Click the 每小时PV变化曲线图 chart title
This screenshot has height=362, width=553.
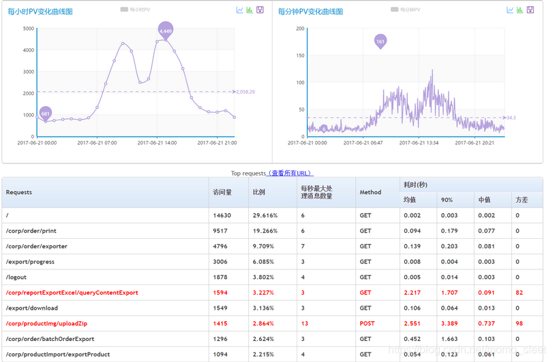(x=40, y=12)
